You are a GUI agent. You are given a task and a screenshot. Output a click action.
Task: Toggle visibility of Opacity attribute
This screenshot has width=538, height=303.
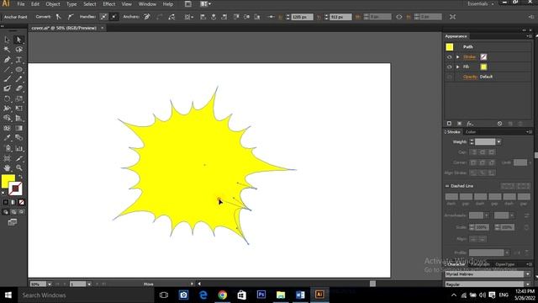(449, 77)
